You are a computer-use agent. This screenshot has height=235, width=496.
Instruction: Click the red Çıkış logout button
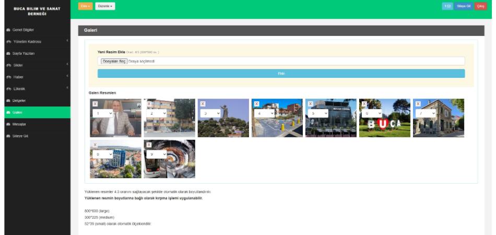[480, 6]
